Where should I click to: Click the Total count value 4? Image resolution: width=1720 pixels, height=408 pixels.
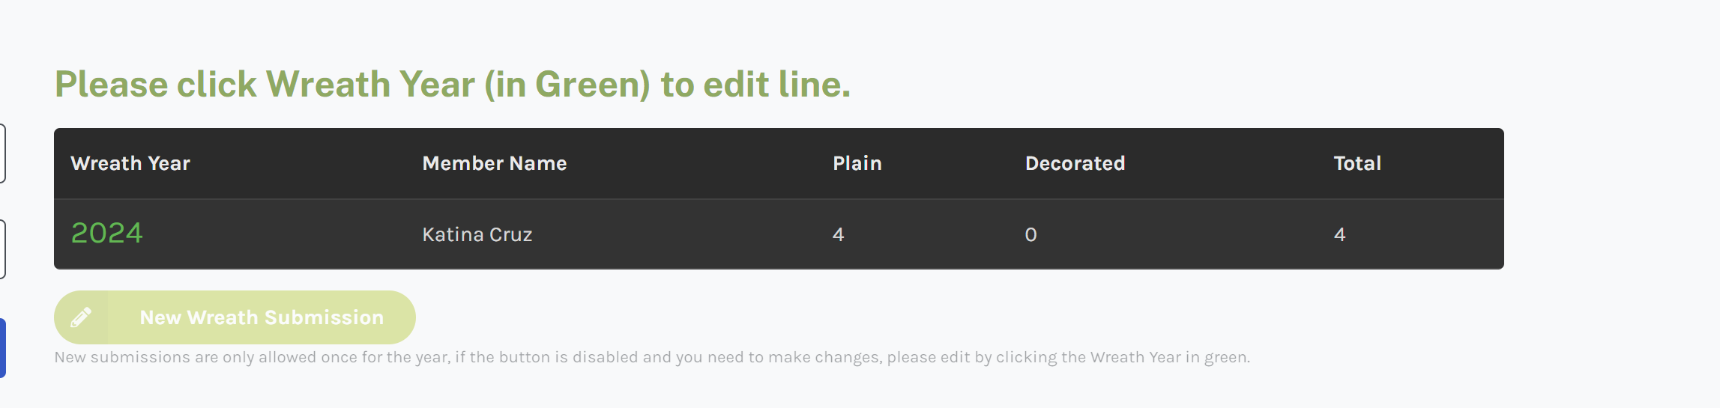pyautogui.click(x=1340, y=234)
